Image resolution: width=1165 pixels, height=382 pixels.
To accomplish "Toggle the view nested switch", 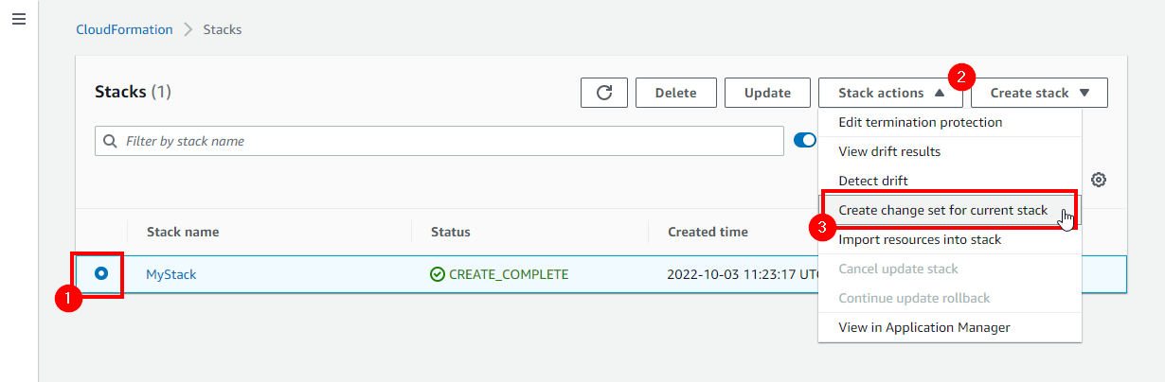I will (805, 141).
